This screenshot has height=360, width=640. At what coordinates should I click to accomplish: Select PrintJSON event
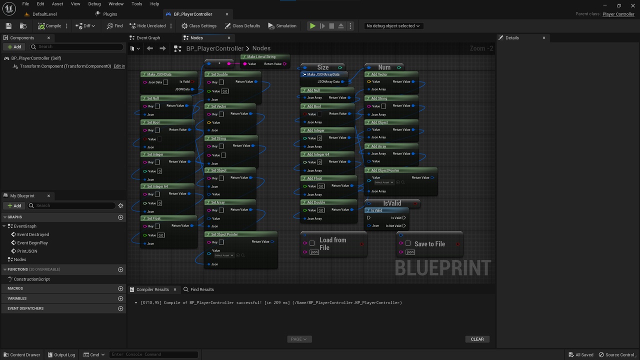point(27,251)
